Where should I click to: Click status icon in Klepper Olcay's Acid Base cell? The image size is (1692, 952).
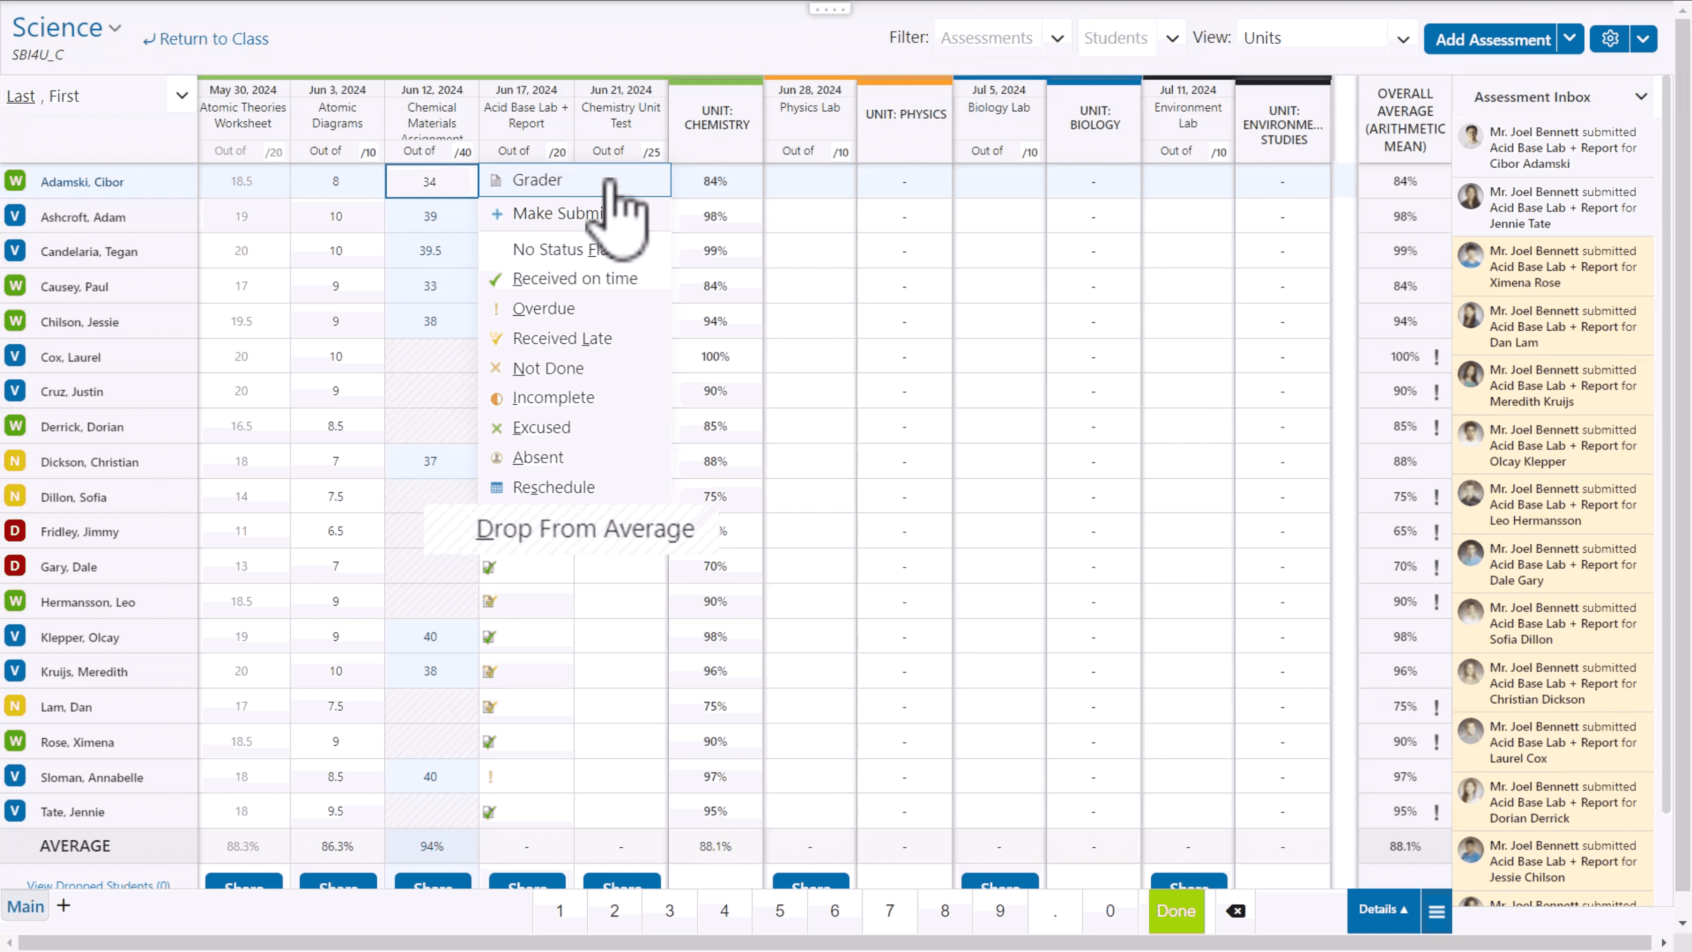489,637
